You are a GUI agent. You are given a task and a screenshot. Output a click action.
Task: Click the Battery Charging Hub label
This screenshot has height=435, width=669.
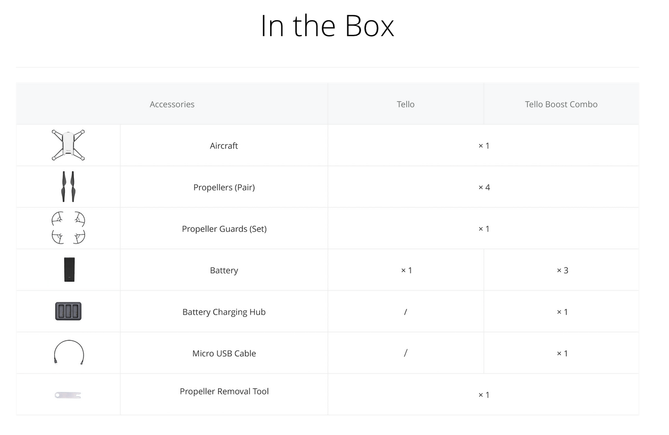(x=224, y=312)
